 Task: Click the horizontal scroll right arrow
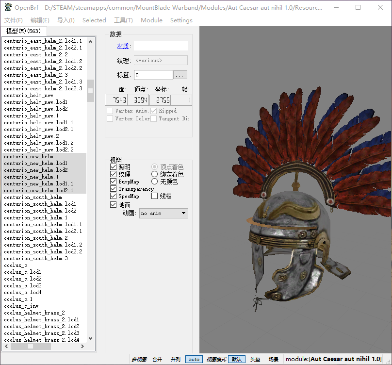tap(82, 346)
